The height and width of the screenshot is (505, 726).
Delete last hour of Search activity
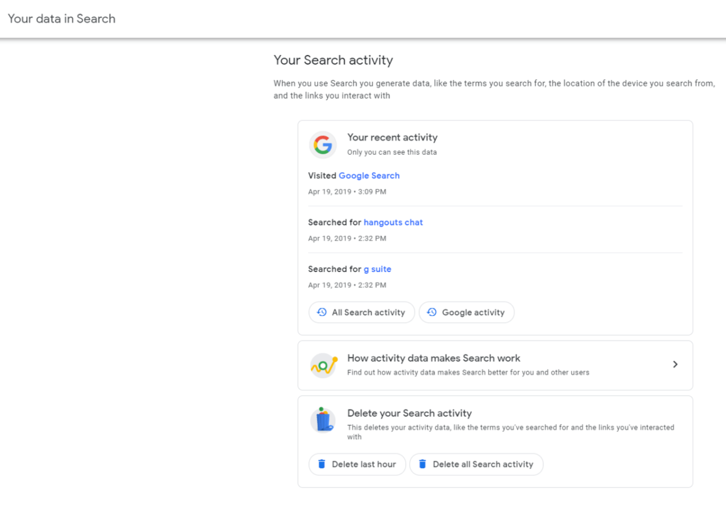tap(357, 464)
